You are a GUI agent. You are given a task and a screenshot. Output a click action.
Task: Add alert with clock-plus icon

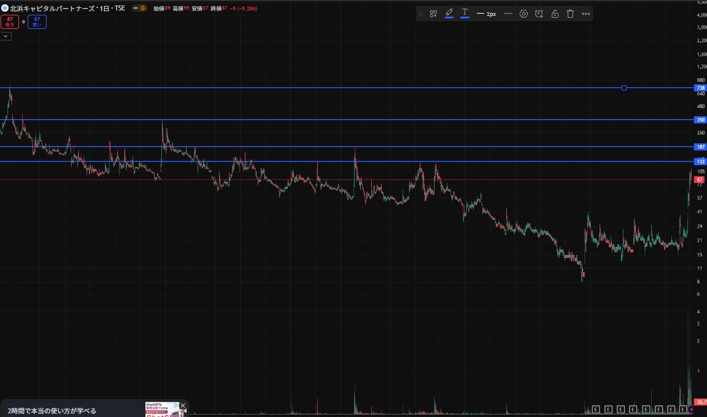pyautogui.click(x=539, y=14)
